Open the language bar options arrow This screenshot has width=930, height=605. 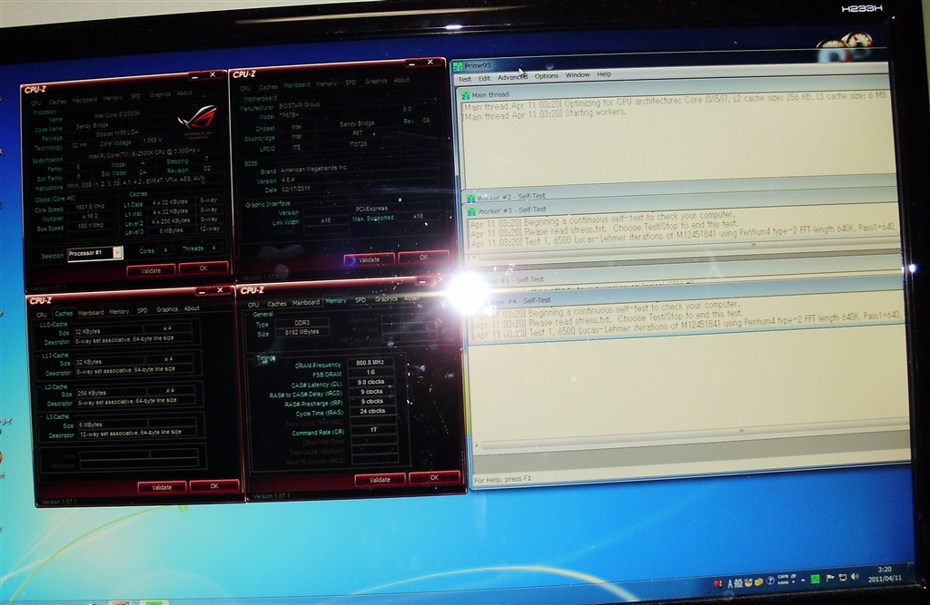click(794, 582)
